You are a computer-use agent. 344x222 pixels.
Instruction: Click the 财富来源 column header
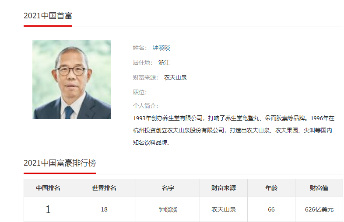point(224,188)
